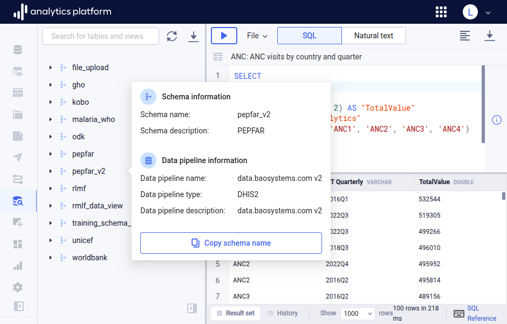Switch to the Natural text tab
This screenshot has height=324, width=507.
coord(373,36)
